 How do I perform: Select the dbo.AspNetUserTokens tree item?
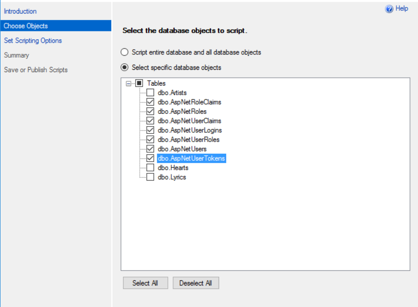191,158
